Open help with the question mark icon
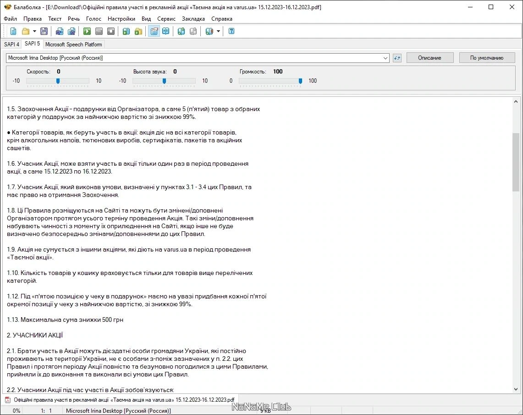523x415 pixels. 231,31
